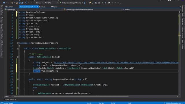Click the Navigate Backward toolbar icon
This screenshot has height=104, width=185.
[4, 3]
